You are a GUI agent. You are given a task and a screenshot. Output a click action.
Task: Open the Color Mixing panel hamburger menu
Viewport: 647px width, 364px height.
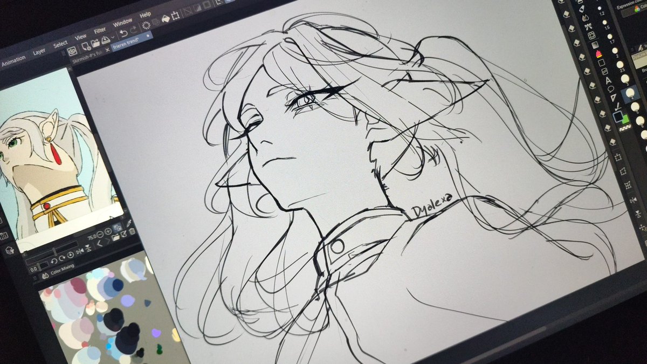click(35, 278)
